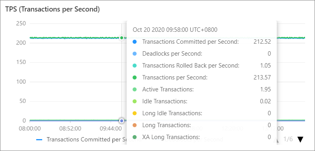This screenshot has height=151, width=315.
Task: Click the 08:00:00 x-axis label
Action: [x=30, y=128]
